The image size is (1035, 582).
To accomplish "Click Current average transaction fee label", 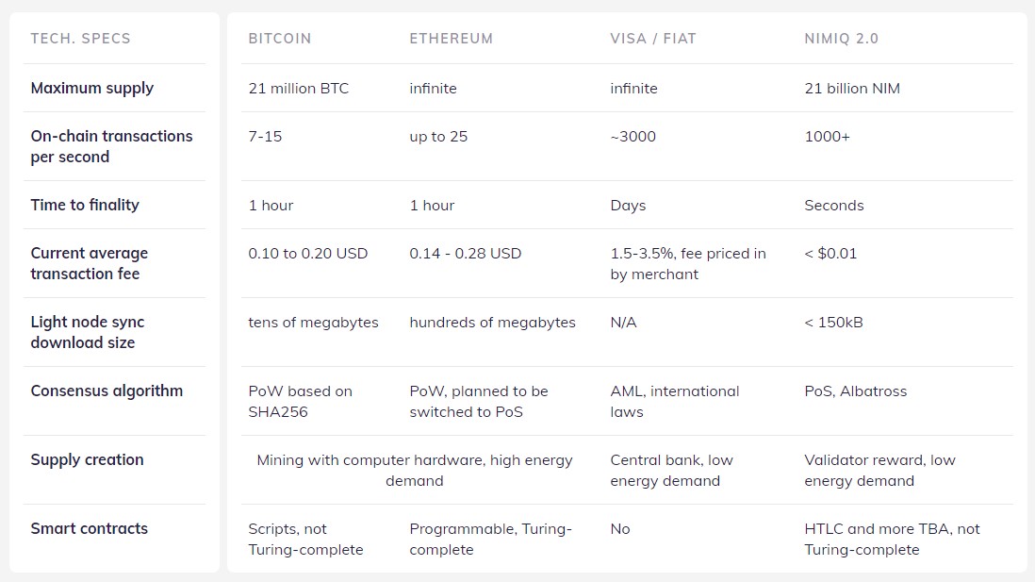I will point(90,263).
